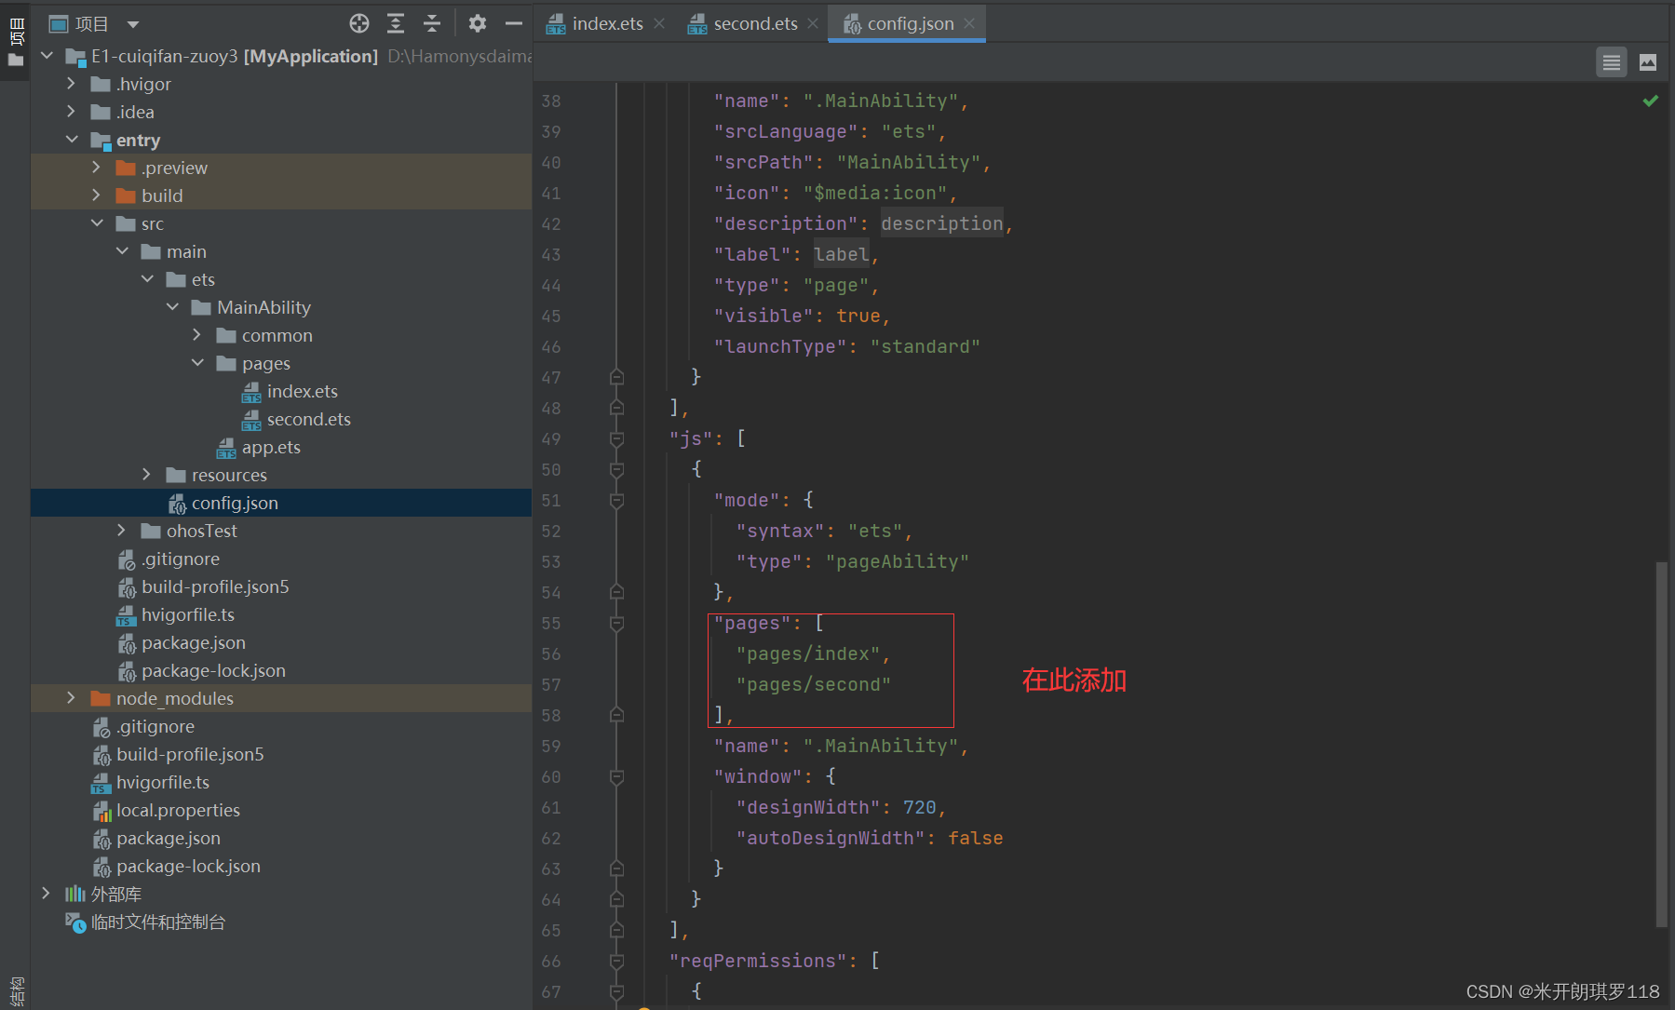Viewport: 1675px width, 1010px height.
Task: Select the root hvigorfile.ts file
Action: (162, 783)
